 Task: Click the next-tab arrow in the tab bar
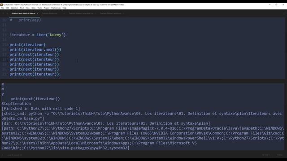click(x=7, y=13)
